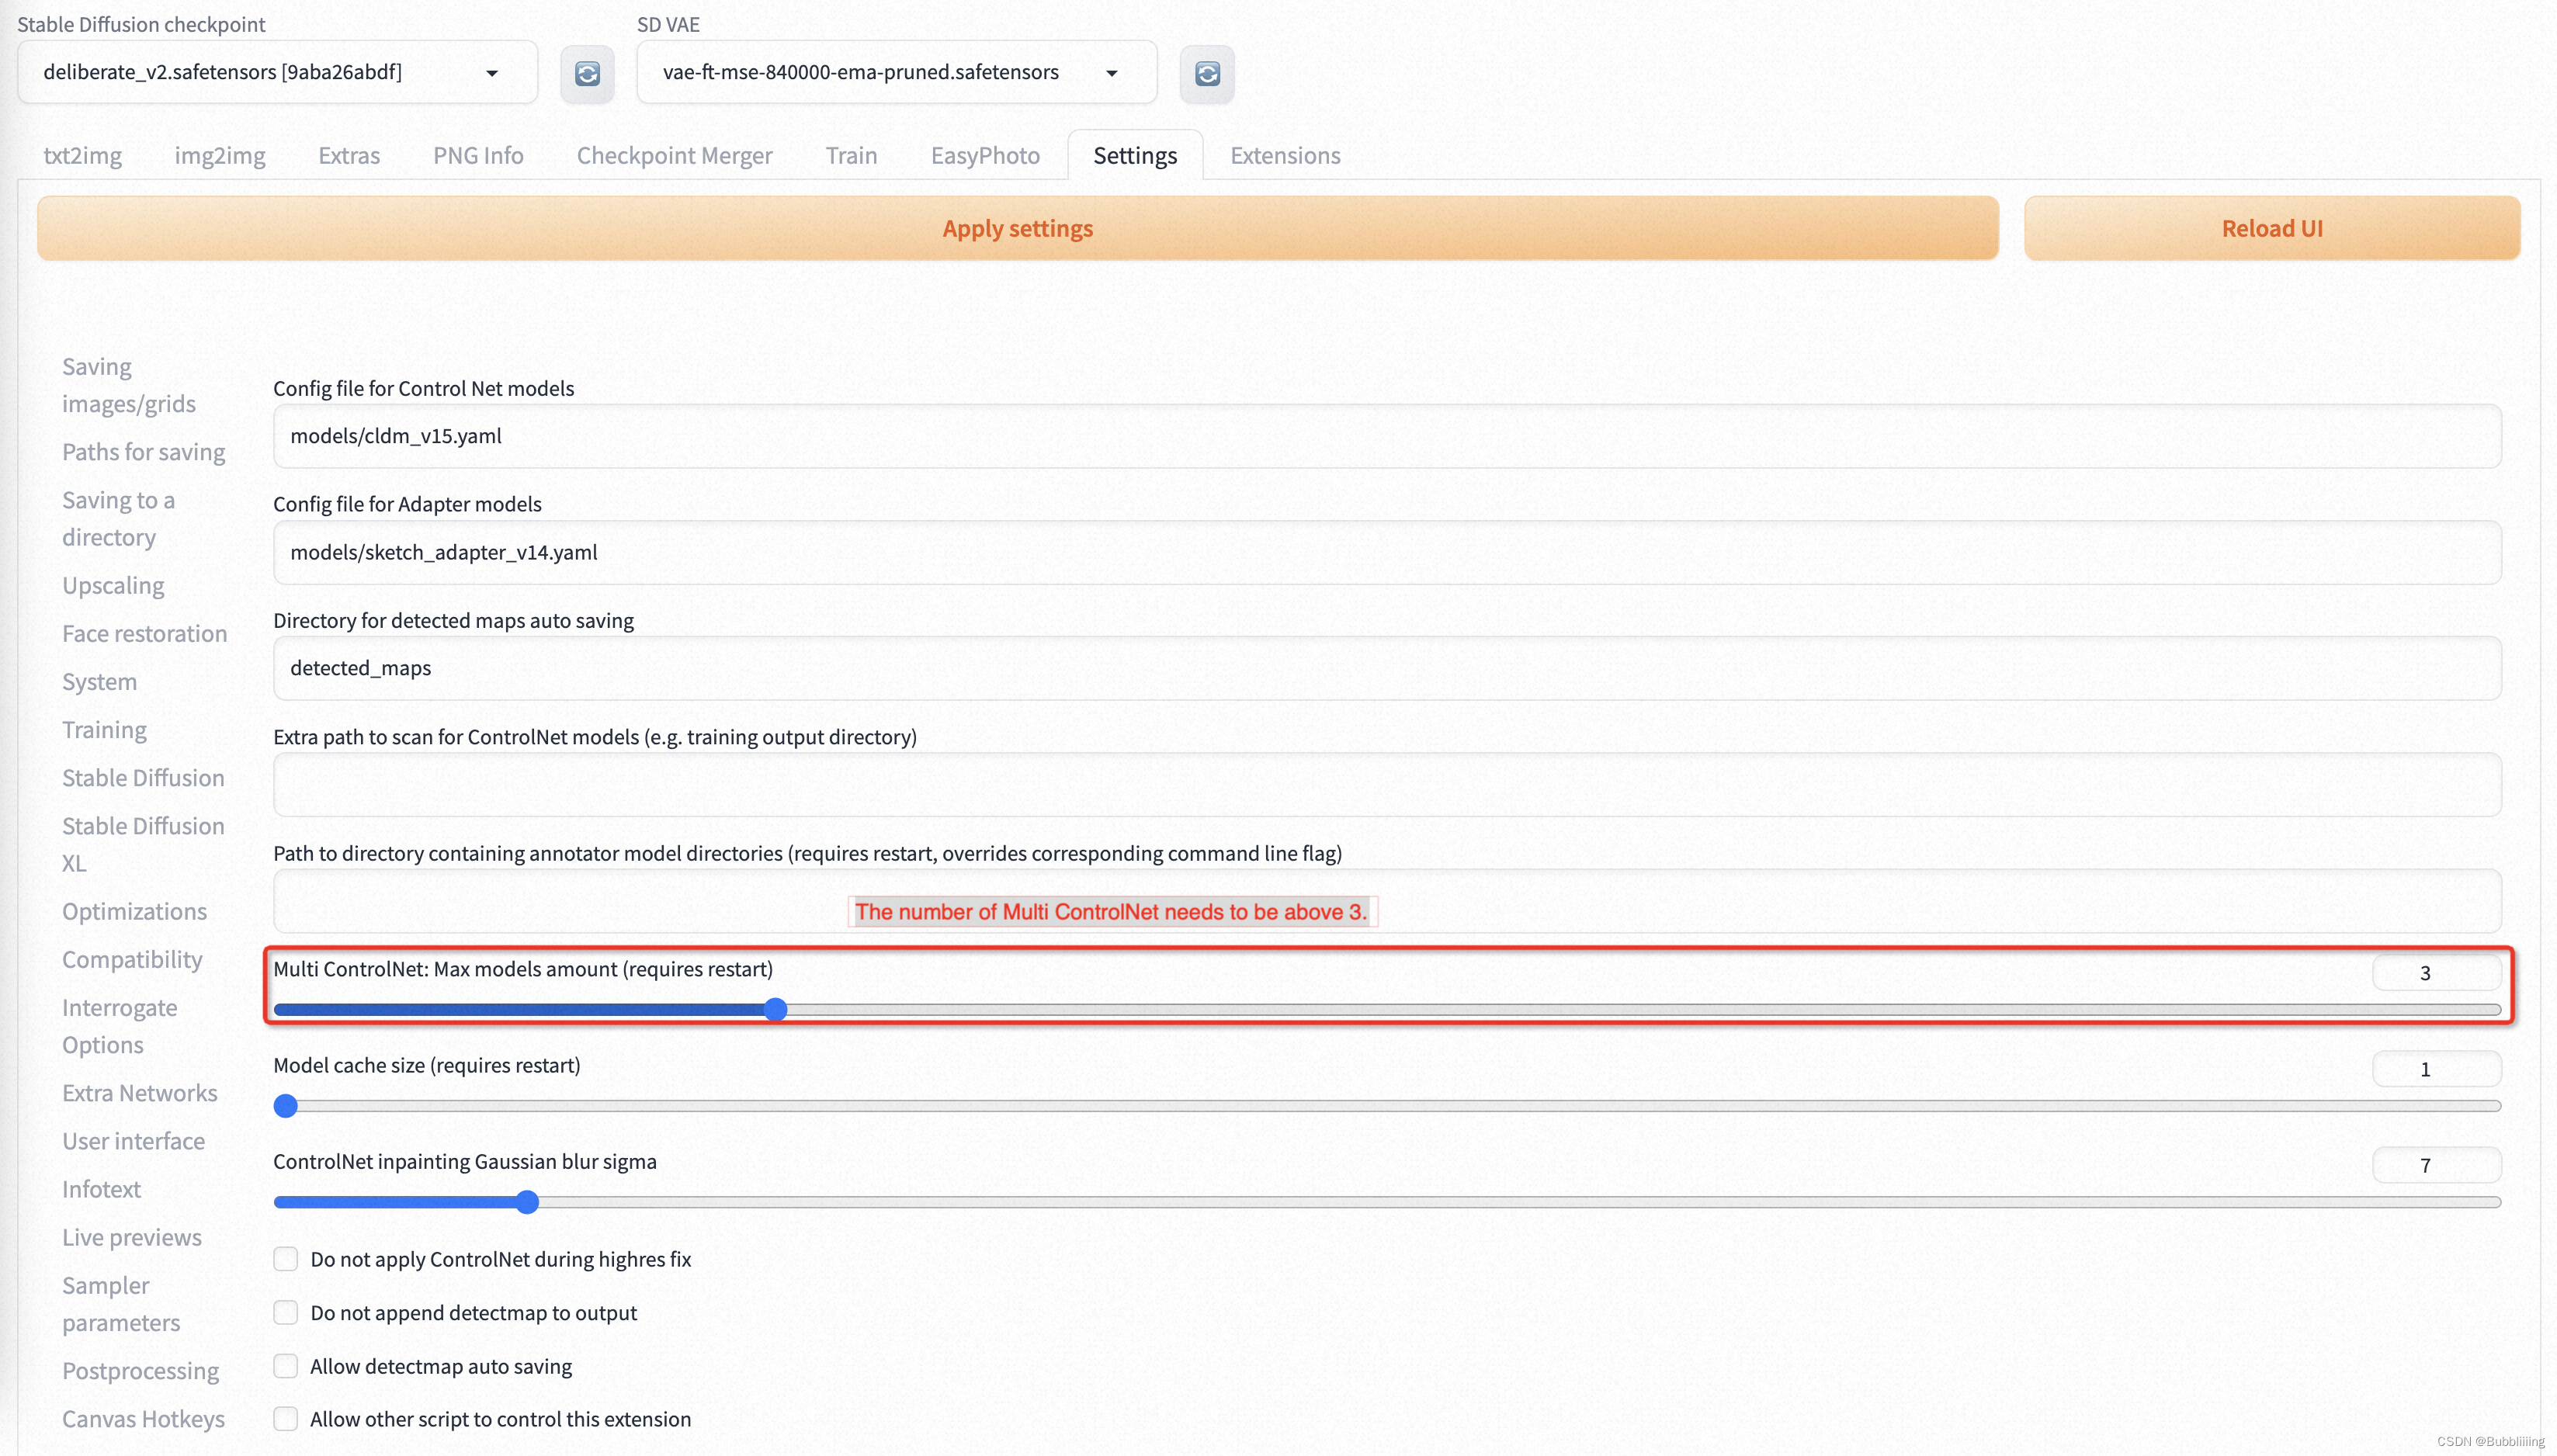Viewport: 2557px width, 1456px height.
Task: Click the refresh icon next to checkpoint
Action: coord(587,72)
